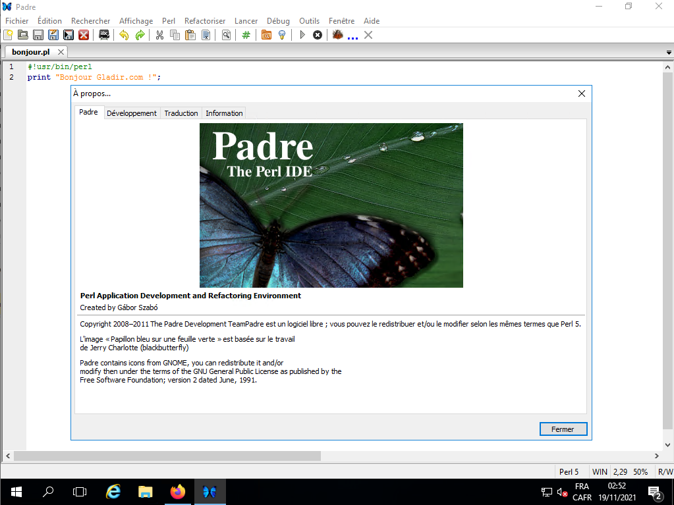Image resolution: width=674 pixels, height=505 pixels.
Task: Click the lightbulb icon in toolbar
Action: (282, 35)
